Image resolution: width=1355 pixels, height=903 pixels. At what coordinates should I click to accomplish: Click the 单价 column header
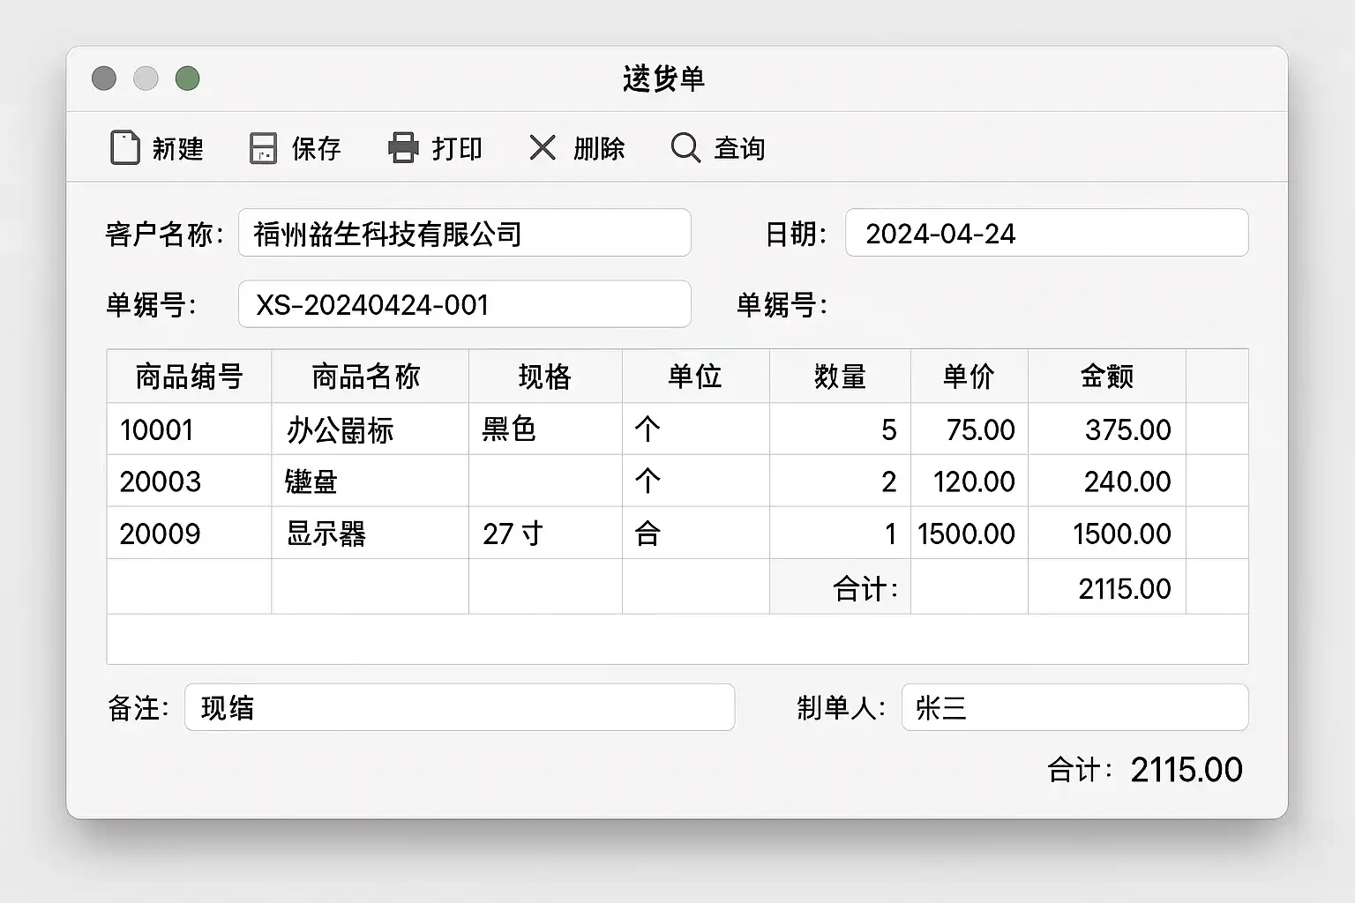(x=968, y=377)
